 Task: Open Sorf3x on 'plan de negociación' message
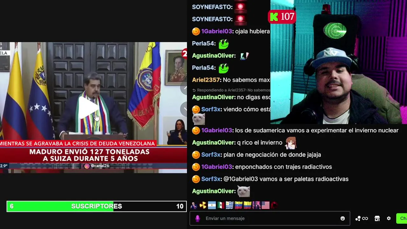(x=211, y=155)
